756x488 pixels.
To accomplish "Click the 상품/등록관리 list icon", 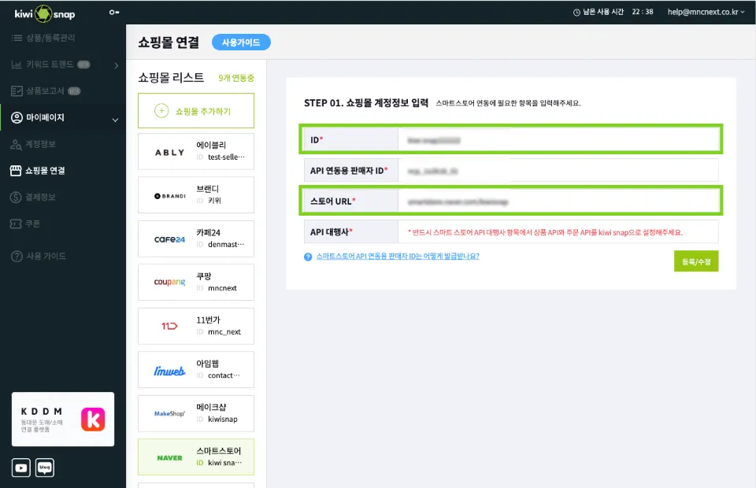I will 17,38.
